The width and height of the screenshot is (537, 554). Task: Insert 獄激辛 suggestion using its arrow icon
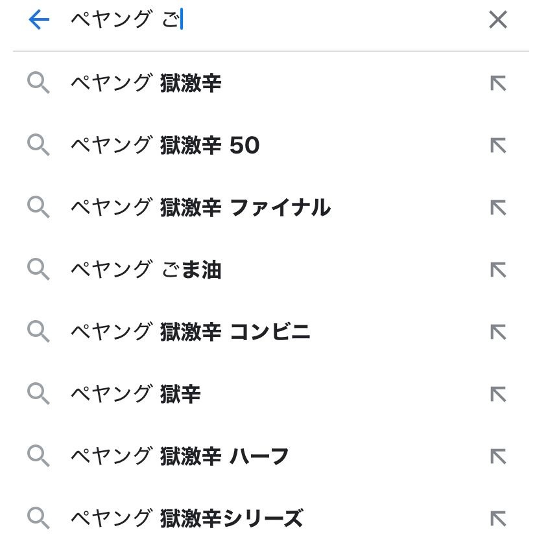tap(497, 84)
